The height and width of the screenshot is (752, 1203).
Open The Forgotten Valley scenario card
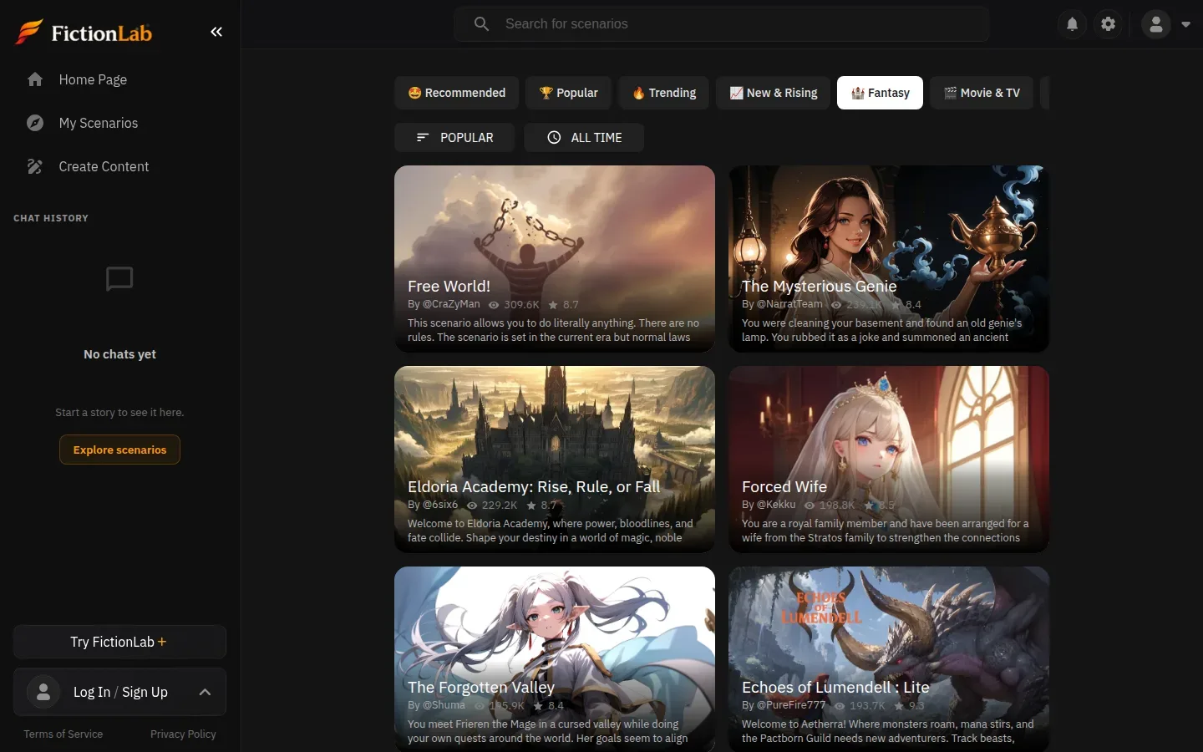tap(555, 659)
